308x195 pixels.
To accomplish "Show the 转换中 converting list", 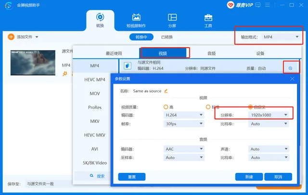I will 141,37.
